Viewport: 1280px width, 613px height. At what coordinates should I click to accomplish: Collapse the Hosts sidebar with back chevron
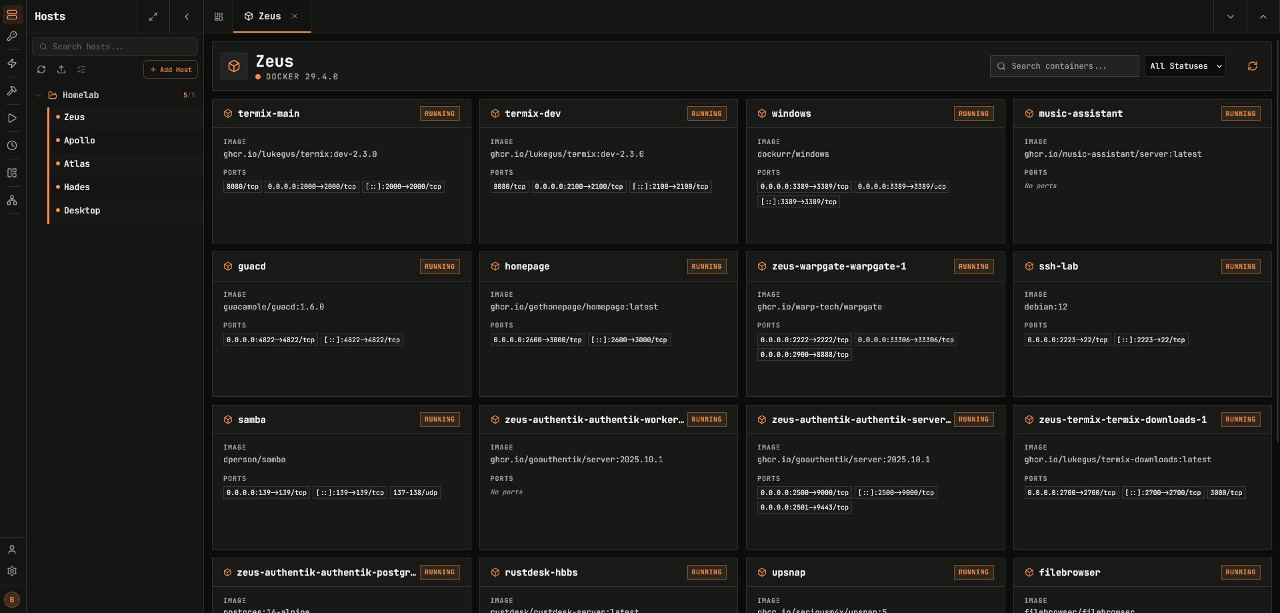click(x=187, y=17)
